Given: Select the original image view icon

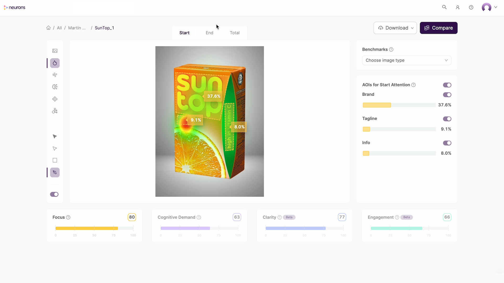Looking at the screenshot, I should click(55, 51).
